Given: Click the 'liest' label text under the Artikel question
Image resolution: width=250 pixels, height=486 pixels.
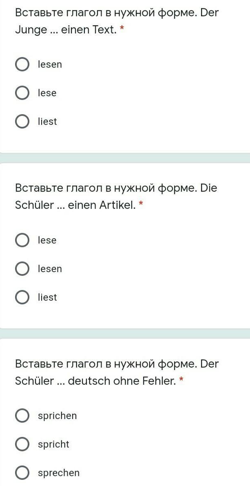Looking at the screenshot, I should pos(47,297).
